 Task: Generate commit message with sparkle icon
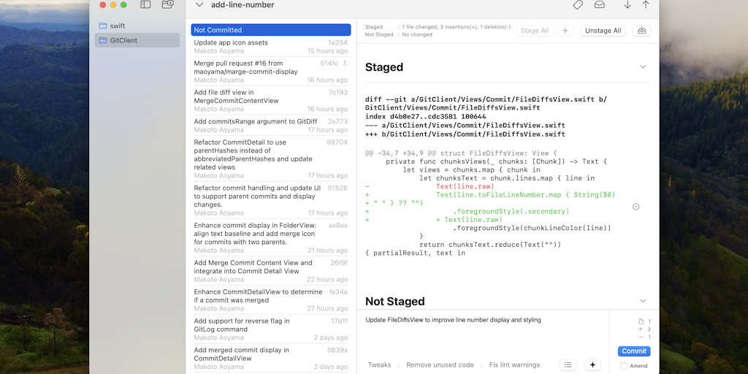[x=592, y=365]
